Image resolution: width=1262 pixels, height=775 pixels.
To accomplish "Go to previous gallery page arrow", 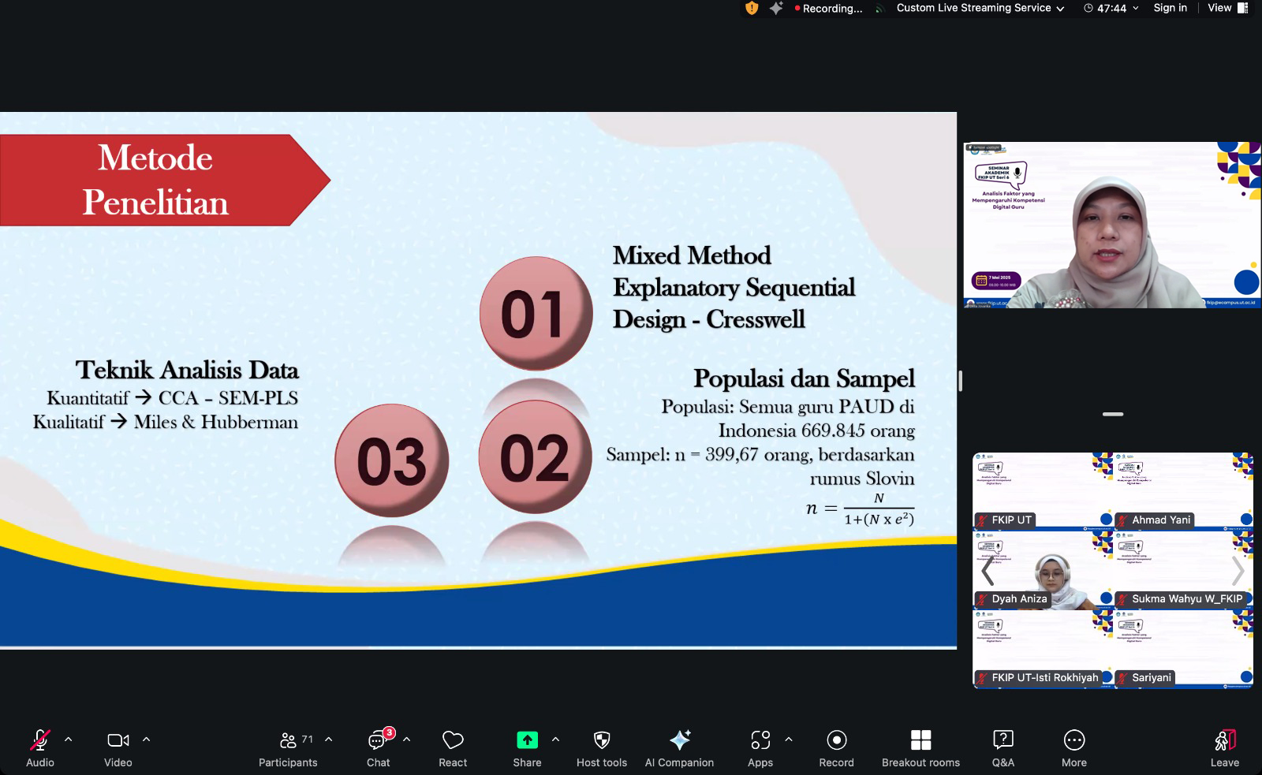I will 987,570.
